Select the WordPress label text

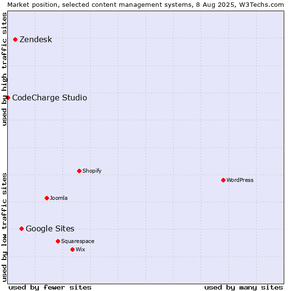(240, 180)
